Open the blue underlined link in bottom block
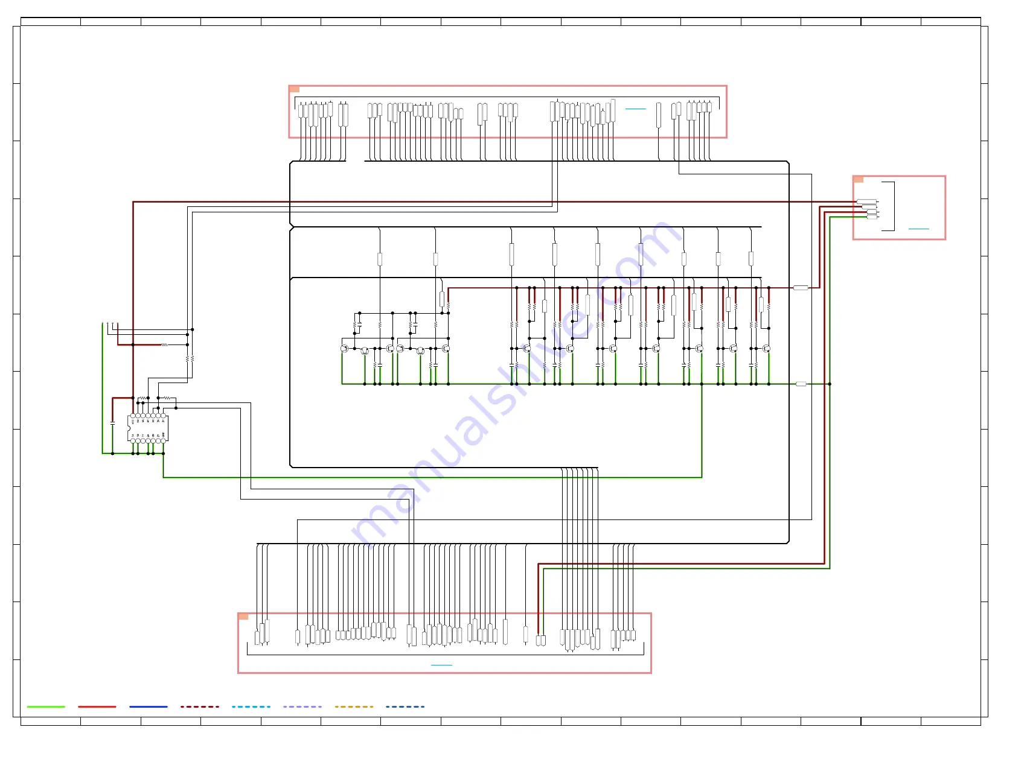Viewport: 1027px width, 762px height. pyautogui.click(x=441, y=665)
